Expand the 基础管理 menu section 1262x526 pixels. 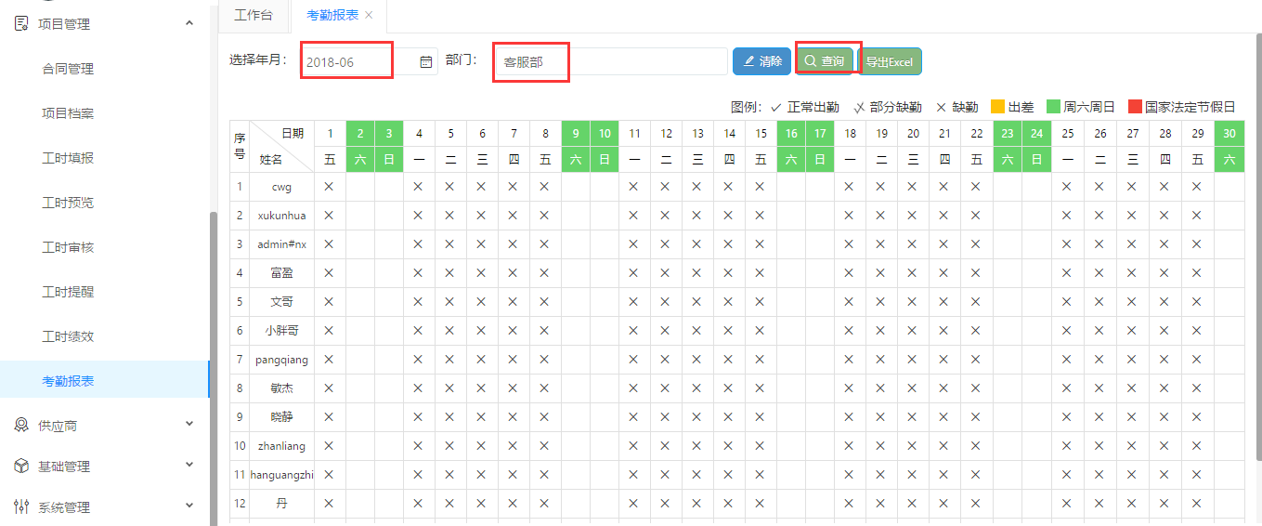[189, 466]
